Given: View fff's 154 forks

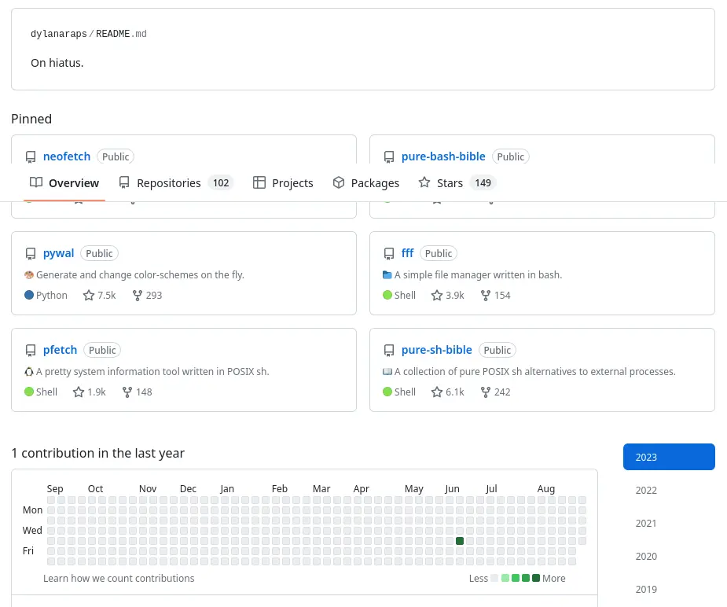Looking at the screenshot, I should pyautogui.click(x=496, y=296).
